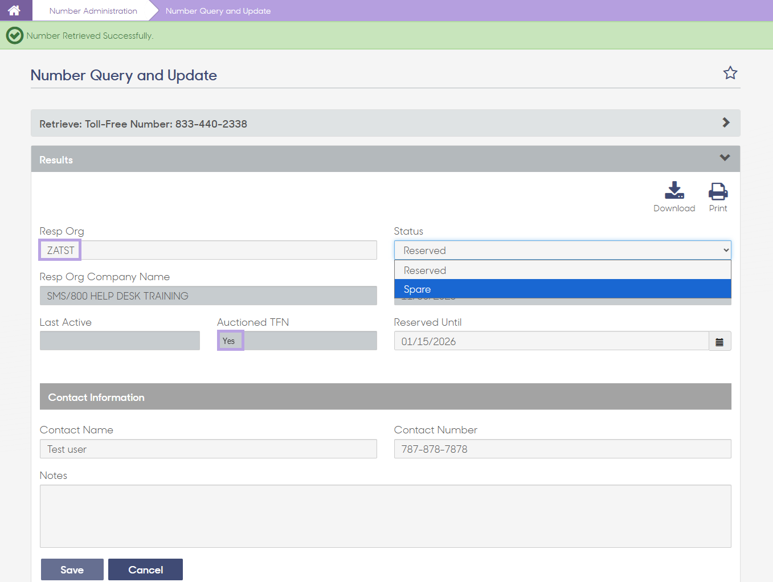Viewport: 773px width, 582px height.
Task: Go to the home page icon
Action: (x=14, y=10)
